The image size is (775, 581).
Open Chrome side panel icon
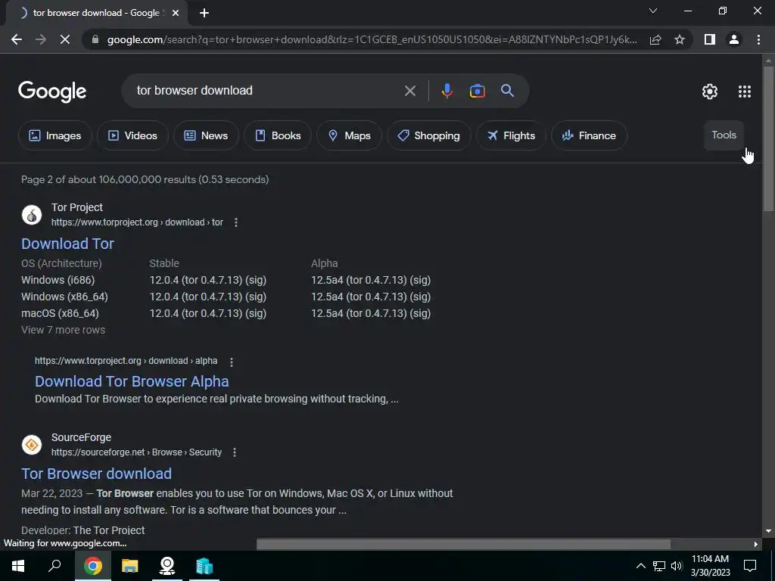click(709, 39)
